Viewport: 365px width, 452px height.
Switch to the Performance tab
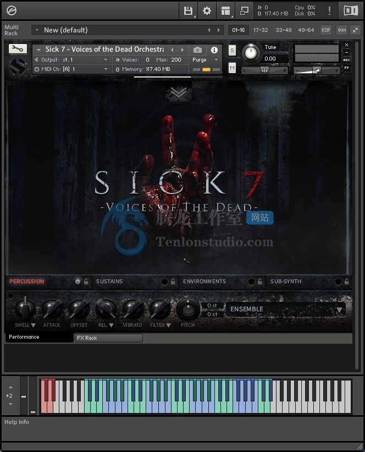point(39,337)
